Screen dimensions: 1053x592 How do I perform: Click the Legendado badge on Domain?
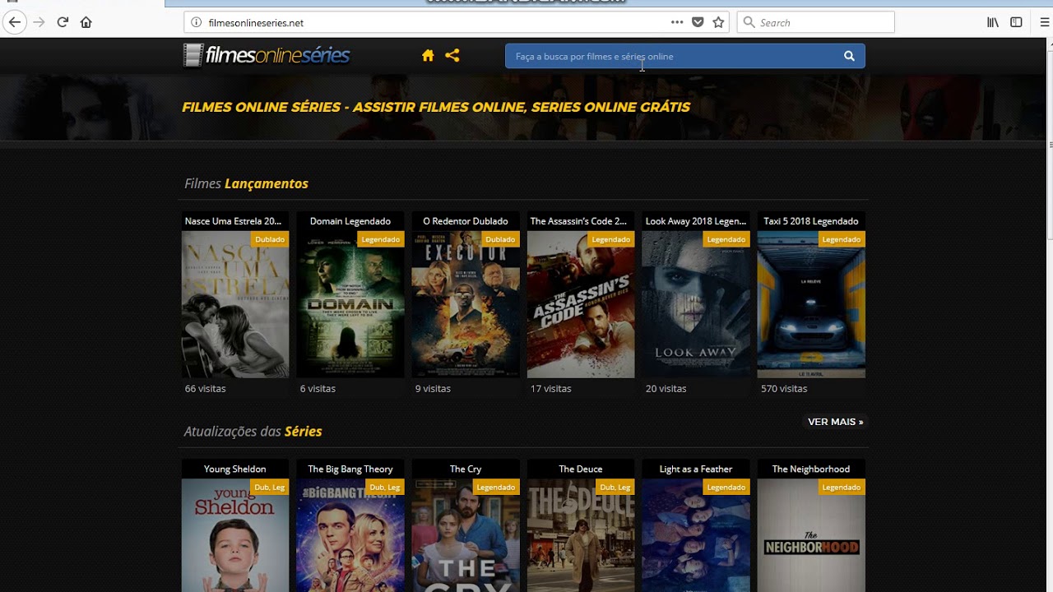click(x=380, y=239)
